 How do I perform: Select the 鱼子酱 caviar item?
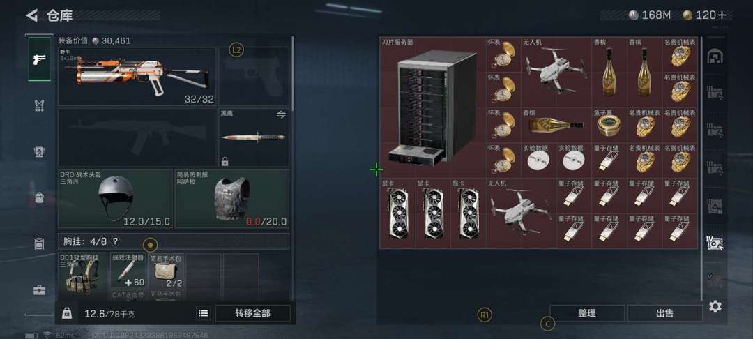click(x=609, y=125)
